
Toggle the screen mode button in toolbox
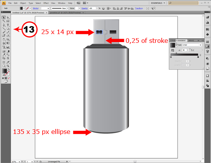point(6,81)
